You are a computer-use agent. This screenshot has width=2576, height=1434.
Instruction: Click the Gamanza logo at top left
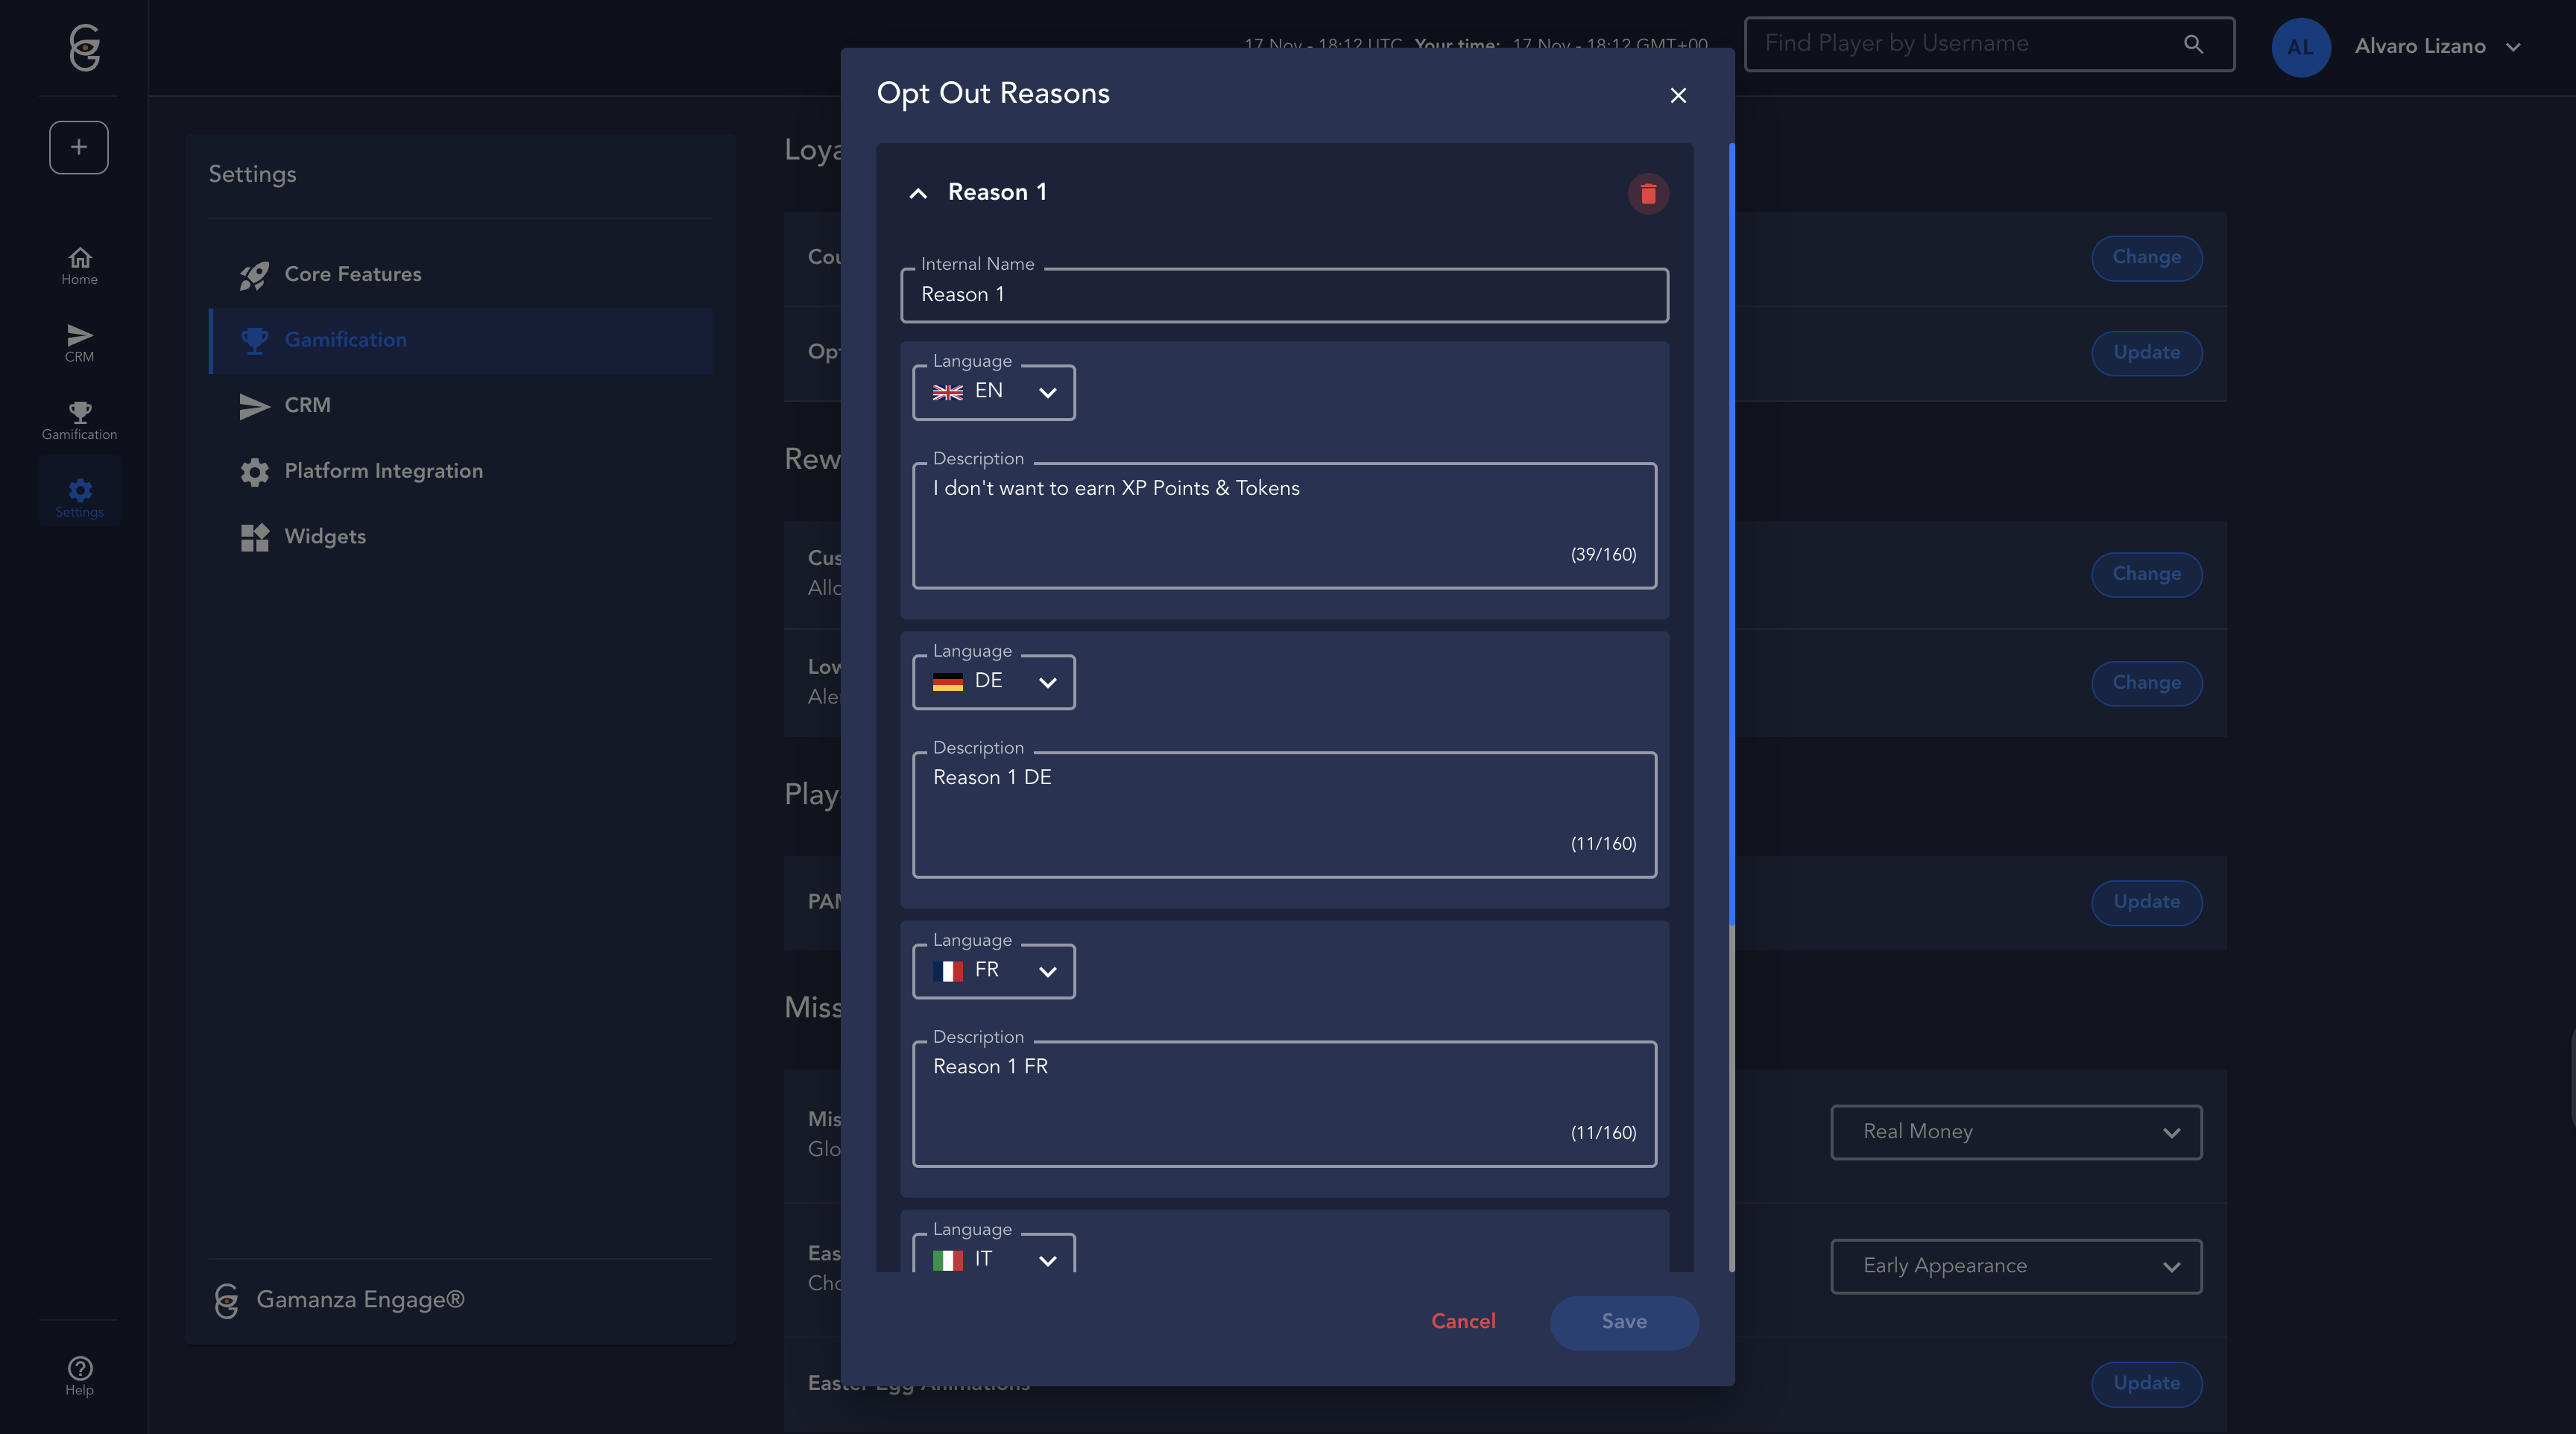point(84,47)
